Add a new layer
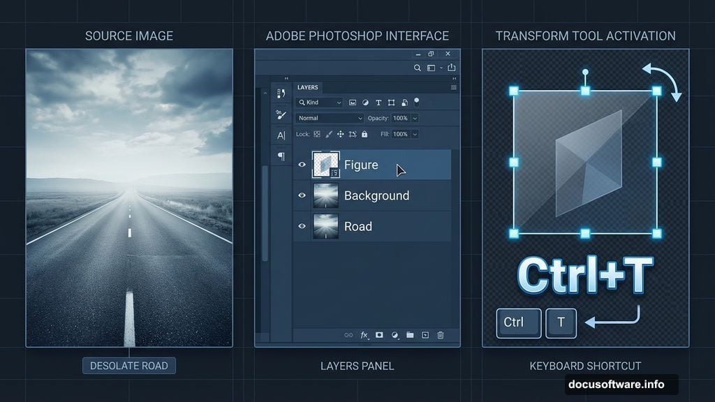Screen dimensions: 715x402 pos(425,336)
